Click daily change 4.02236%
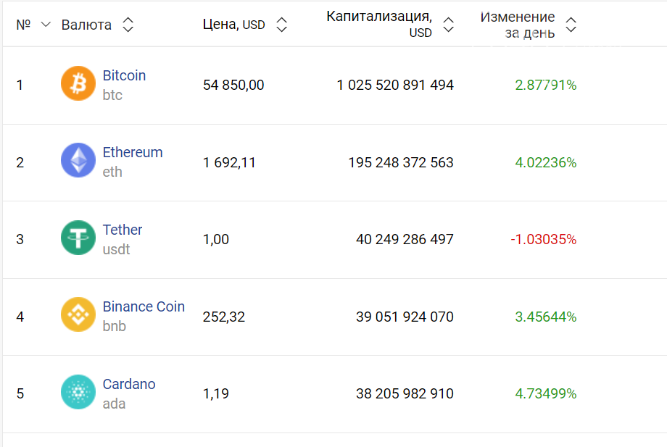667x447 pixels. click(x=546, y=162)
